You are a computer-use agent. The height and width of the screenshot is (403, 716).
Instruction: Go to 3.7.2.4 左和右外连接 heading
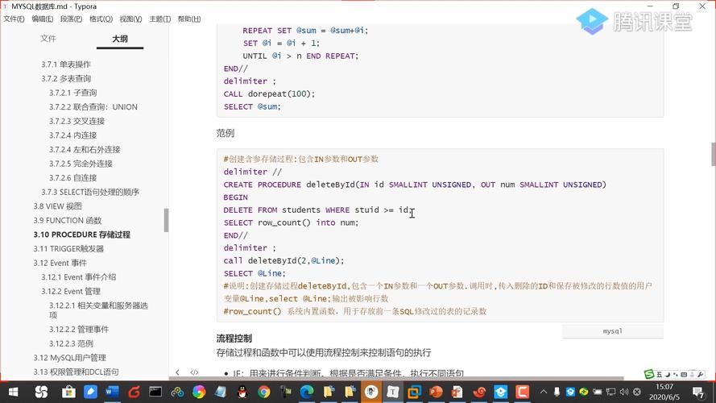(85, 149)
